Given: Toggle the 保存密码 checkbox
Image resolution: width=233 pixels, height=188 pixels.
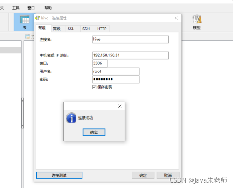Looking at the screenshot, I should (x=94, y=87).
